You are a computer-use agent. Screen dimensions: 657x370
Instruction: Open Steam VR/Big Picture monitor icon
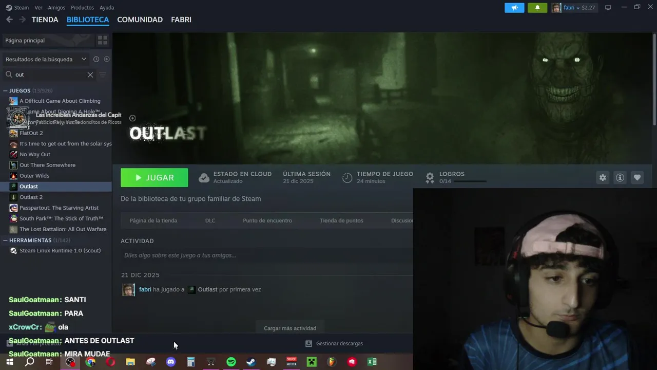point(608,8)
